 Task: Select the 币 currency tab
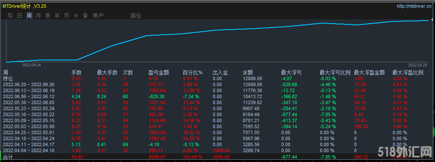coord(67,15)
